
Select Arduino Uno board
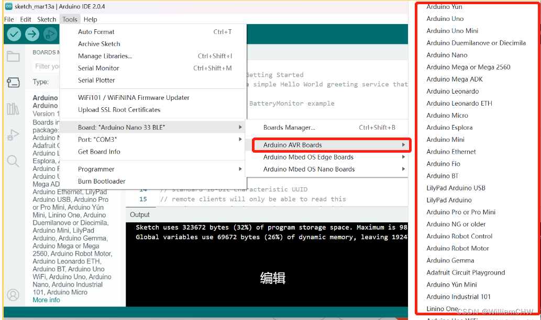coord(445,19)
